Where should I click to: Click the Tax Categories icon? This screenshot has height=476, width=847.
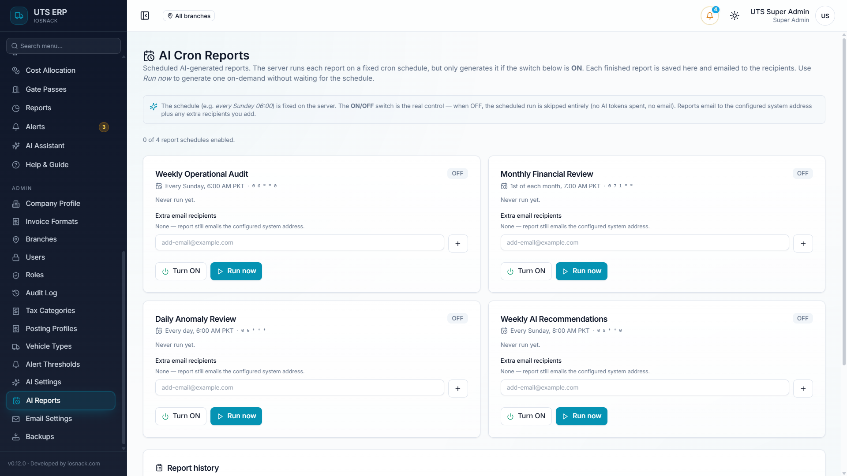(16, 311)
